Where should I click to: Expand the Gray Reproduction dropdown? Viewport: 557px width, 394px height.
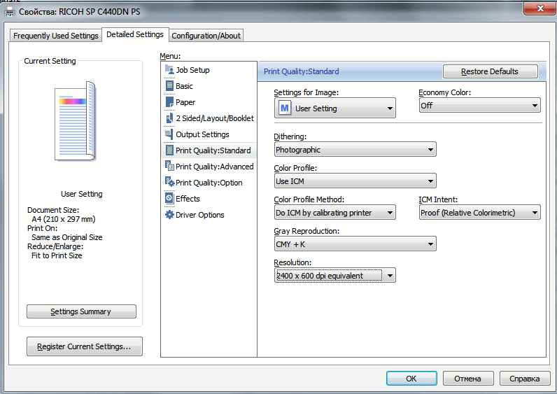pos(355,244)
